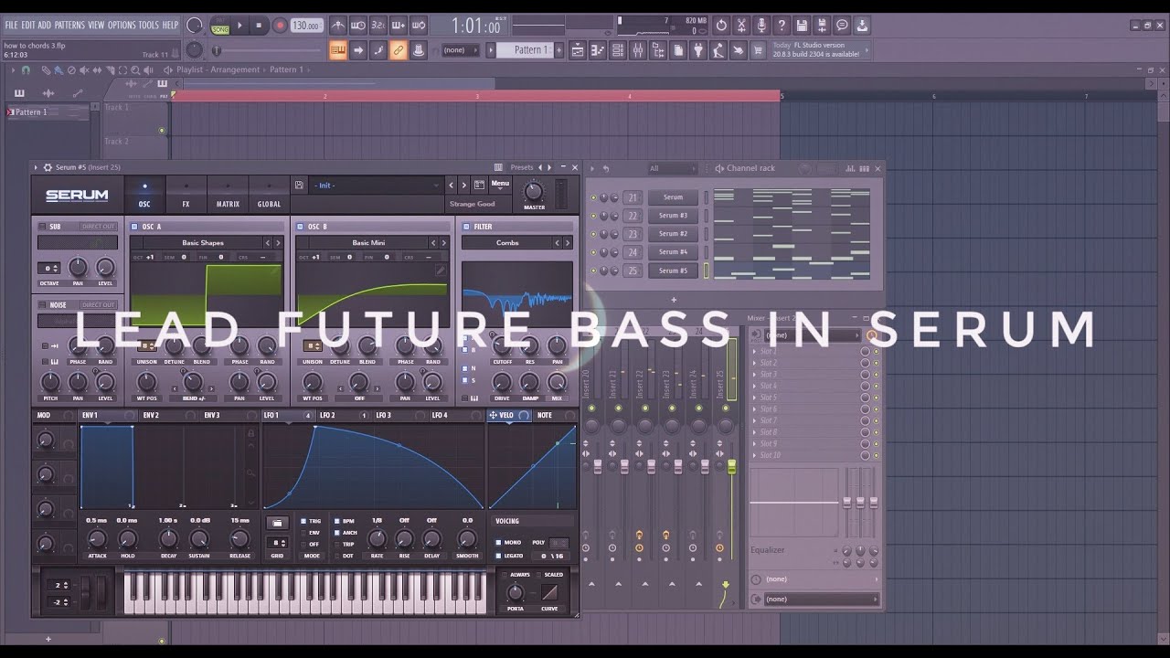Viewport: 1170px width, 658px height.
Task: Click the Serum MASTER volume knob
Action: coord(534,192)
